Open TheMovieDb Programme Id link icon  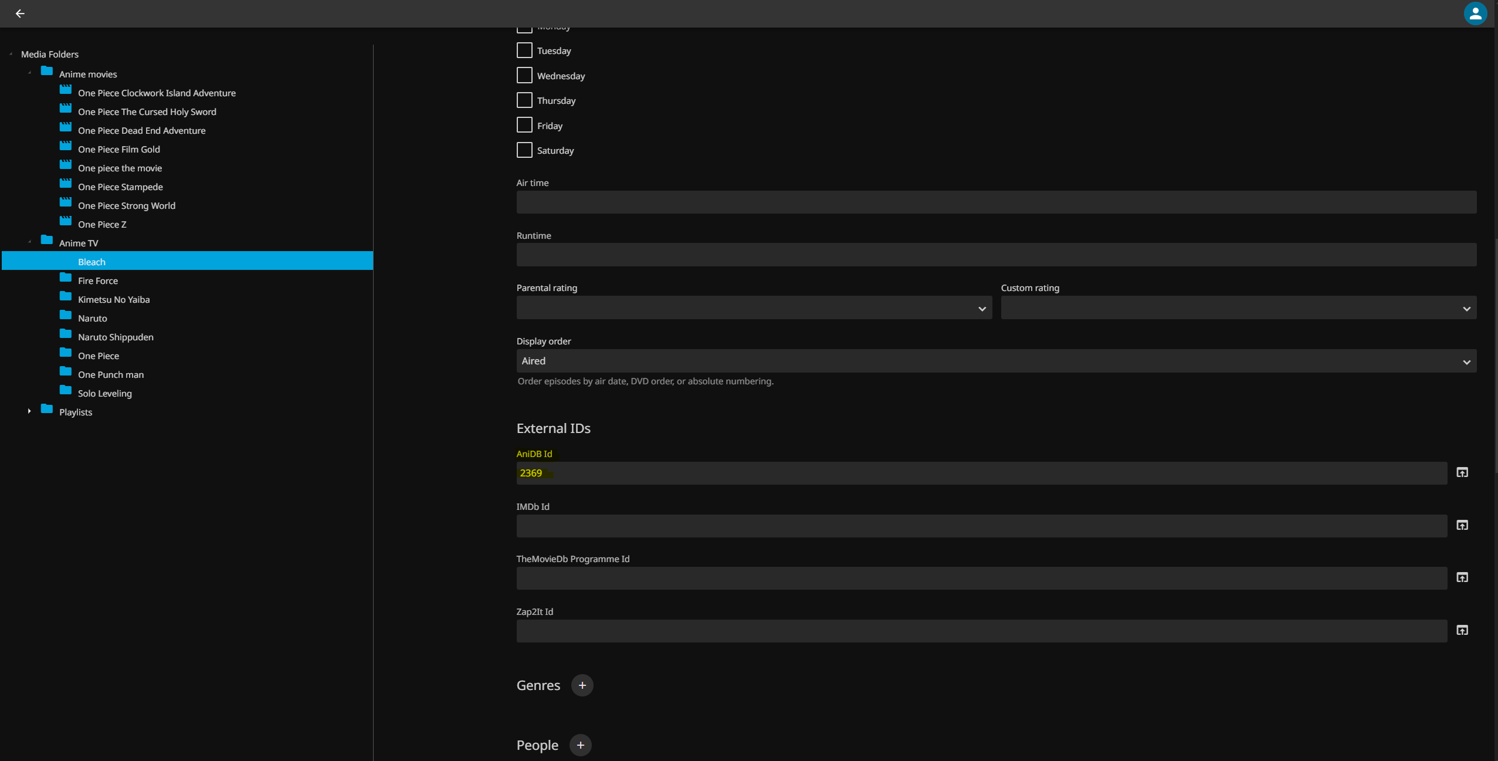tap(1462, 577)
